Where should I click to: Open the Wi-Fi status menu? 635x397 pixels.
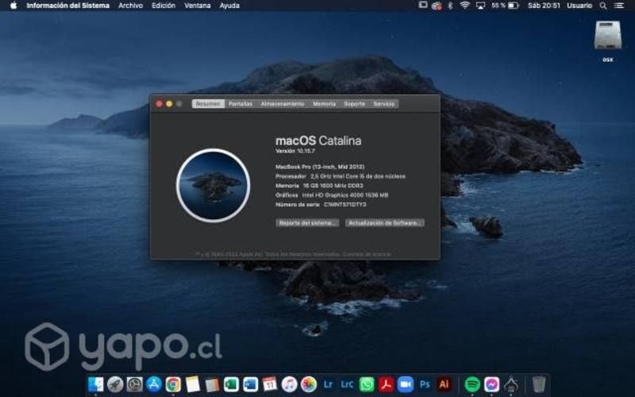(x=465, y=6)
